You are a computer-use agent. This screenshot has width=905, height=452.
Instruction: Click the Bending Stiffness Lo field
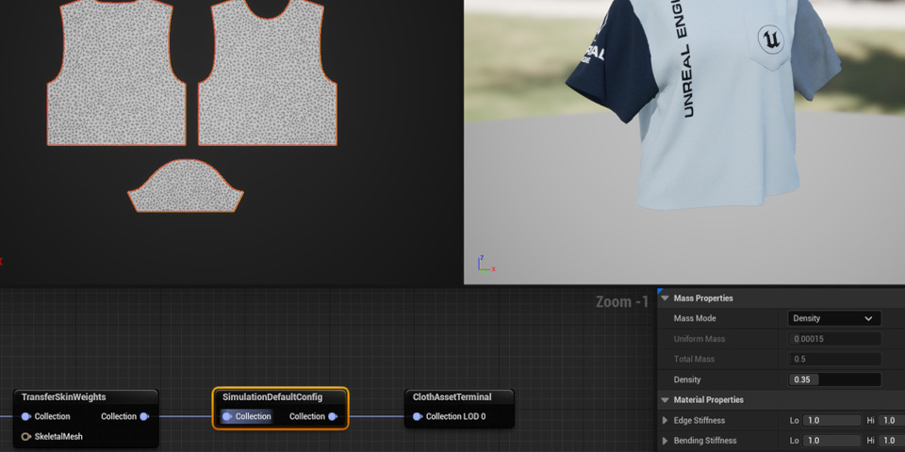(831, 441)
